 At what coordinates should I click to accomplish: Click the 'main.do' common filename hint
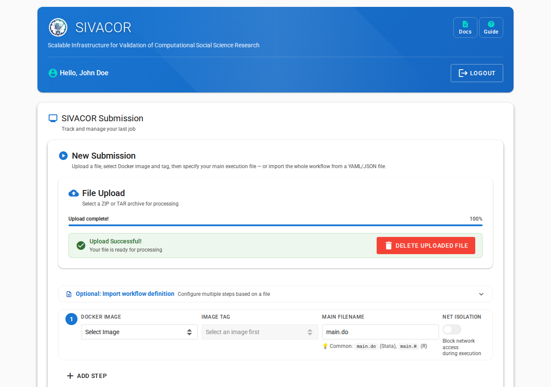[x=366, y=346]
